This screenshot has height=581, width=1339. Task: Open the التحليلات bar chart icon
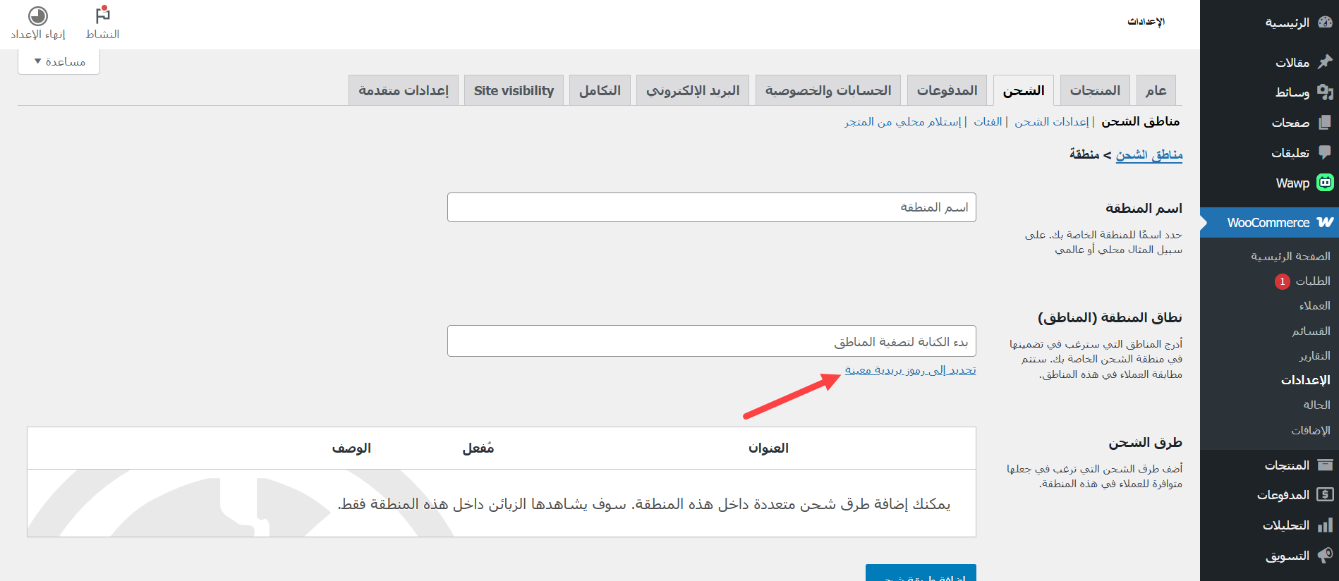[1325, 525]
